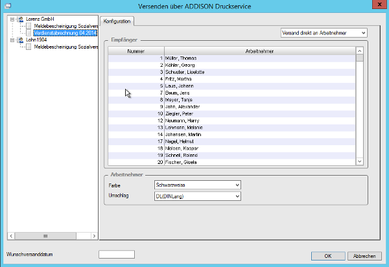Select row Laus, Johann
389x267 pixels.
[x=231, y=86]
